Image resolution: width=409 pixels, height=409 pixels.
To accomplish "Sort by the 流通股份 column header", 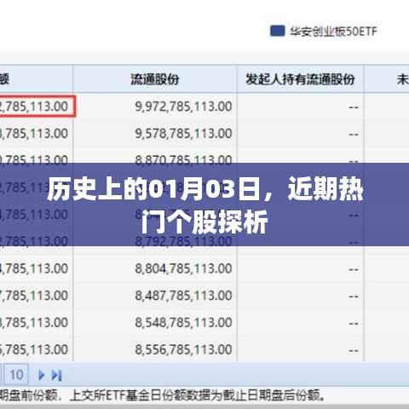I will click(155, 79).
